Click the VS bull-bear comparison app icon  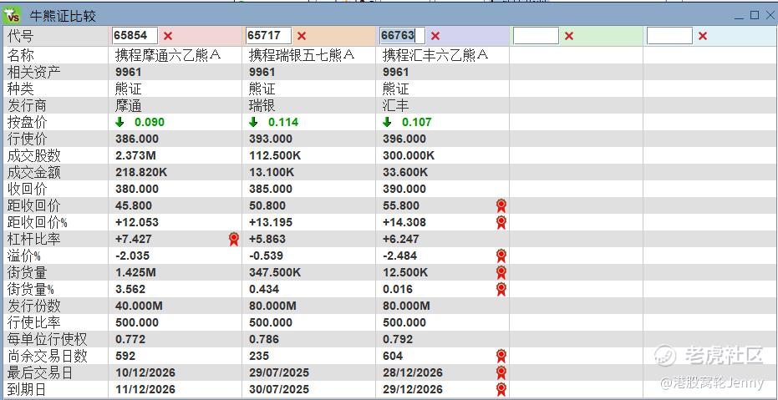tap(13, 16)
